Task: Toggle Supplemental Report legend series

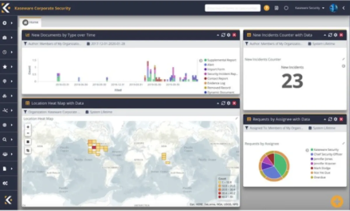Action: (x=220, y=60)
